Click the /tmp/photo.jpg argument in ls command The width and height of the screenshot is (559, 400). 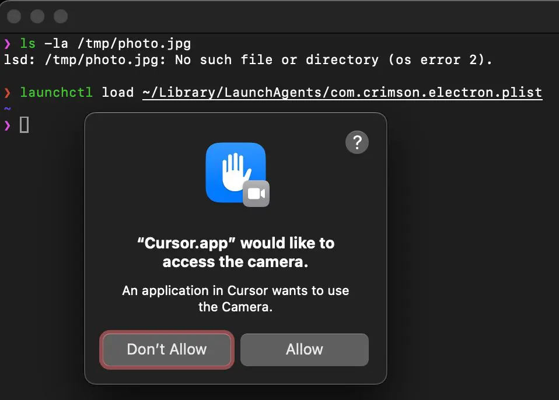point(134,44)
